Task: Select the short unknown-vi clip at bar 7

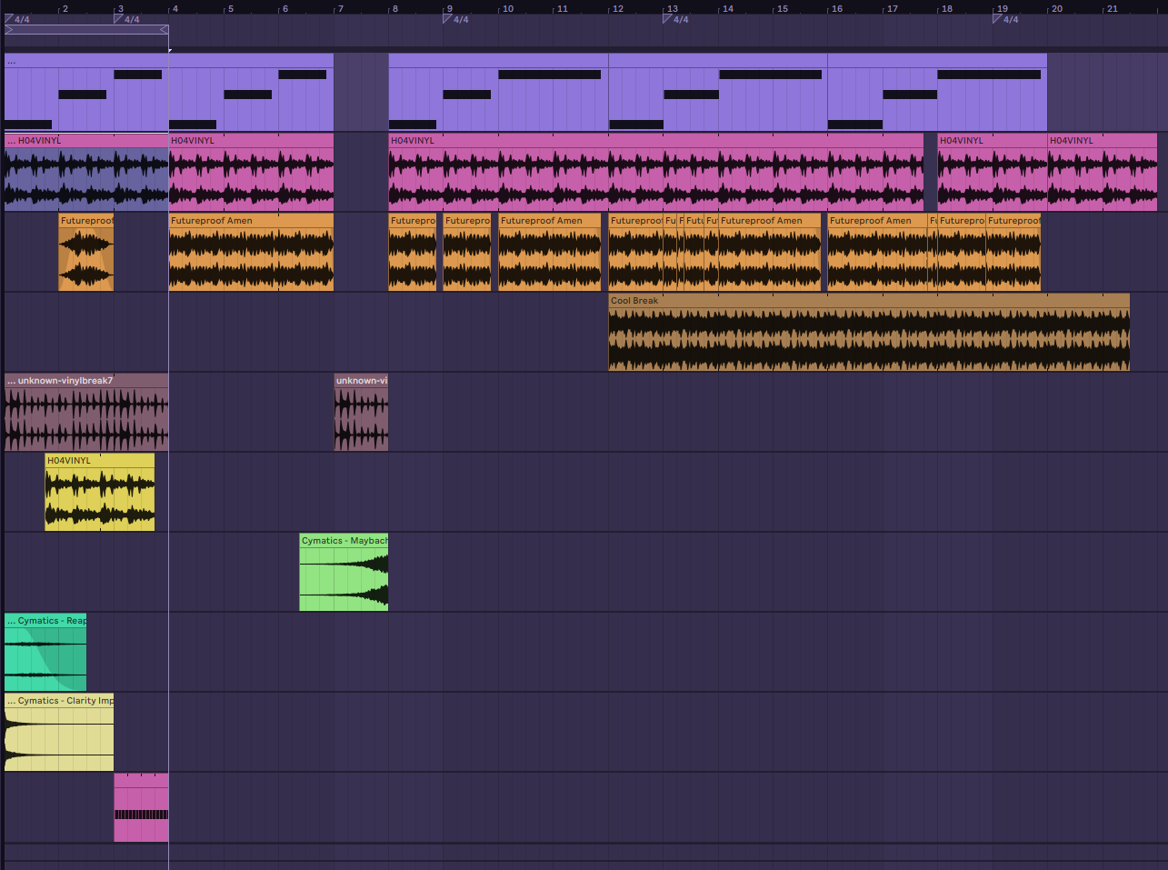Action: click(361, 412)
